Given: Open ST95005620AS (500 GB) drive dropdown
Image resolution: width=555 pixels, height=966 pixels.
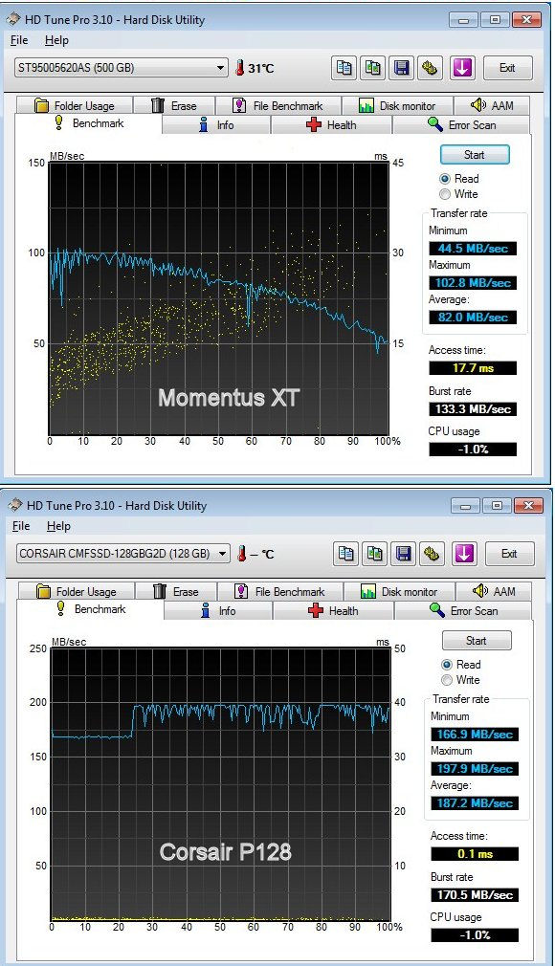Looking at the screenshot, I should pos(122,68).
